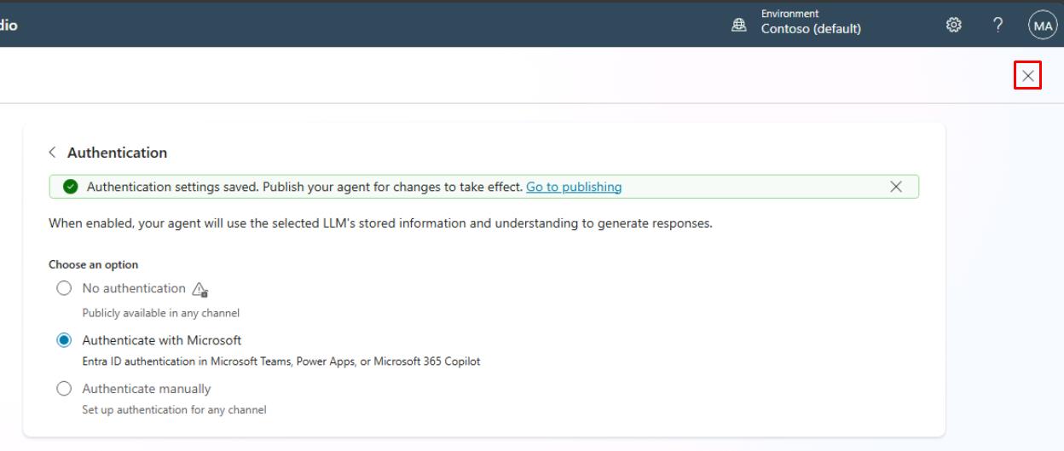The height and width of the screenshot is (451, 1064).
Task: Close the settings page with X
Action: pyautogui.click(x=1028, y=76)
